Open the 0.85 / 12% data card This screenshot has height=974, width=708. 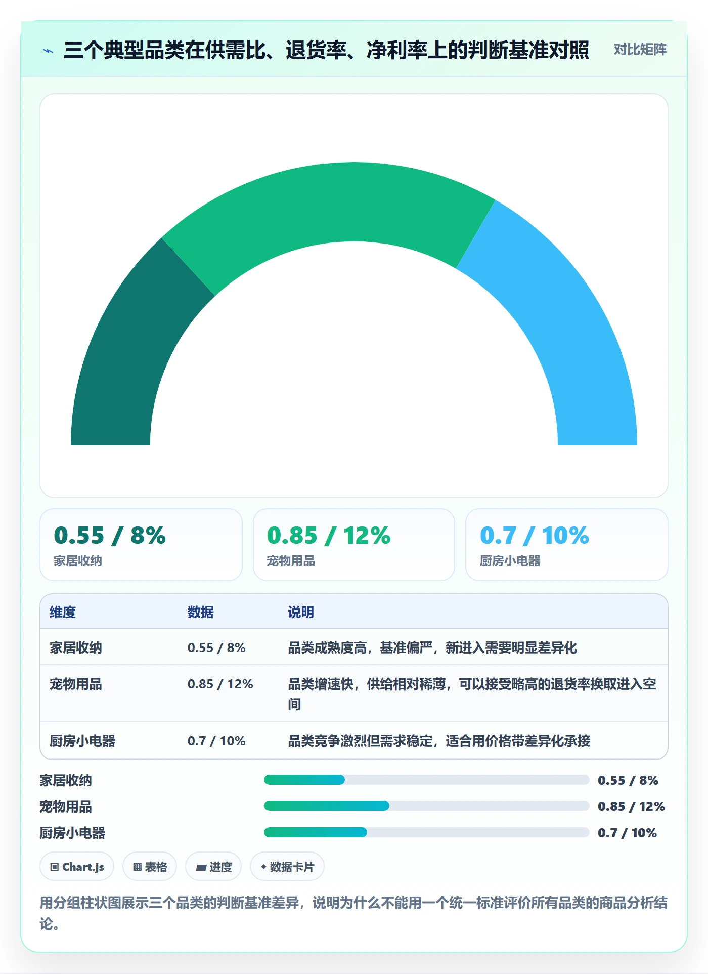coord(354,545)
